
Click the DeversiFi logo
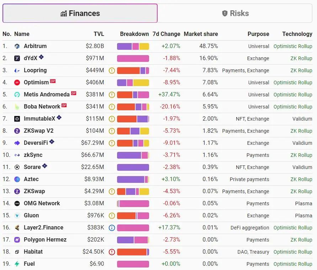(17, 143)
